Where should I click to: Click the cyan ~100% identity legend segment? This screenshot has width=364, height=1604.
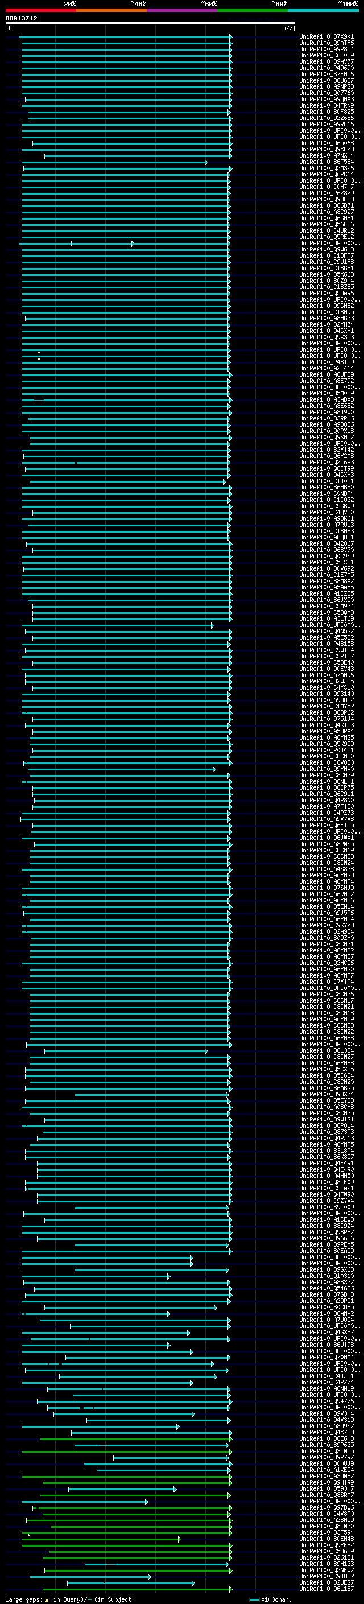[x=323, y=10]
